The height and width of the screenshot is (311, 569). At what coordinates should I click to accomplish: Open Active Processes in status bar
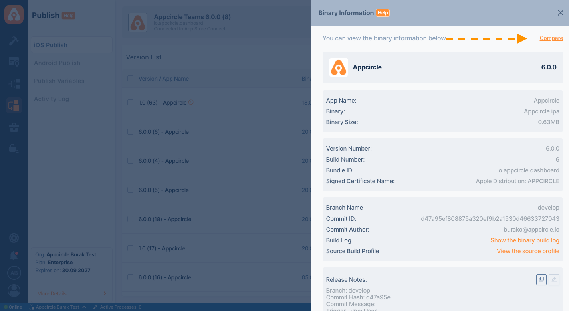[x=117, y=307]
